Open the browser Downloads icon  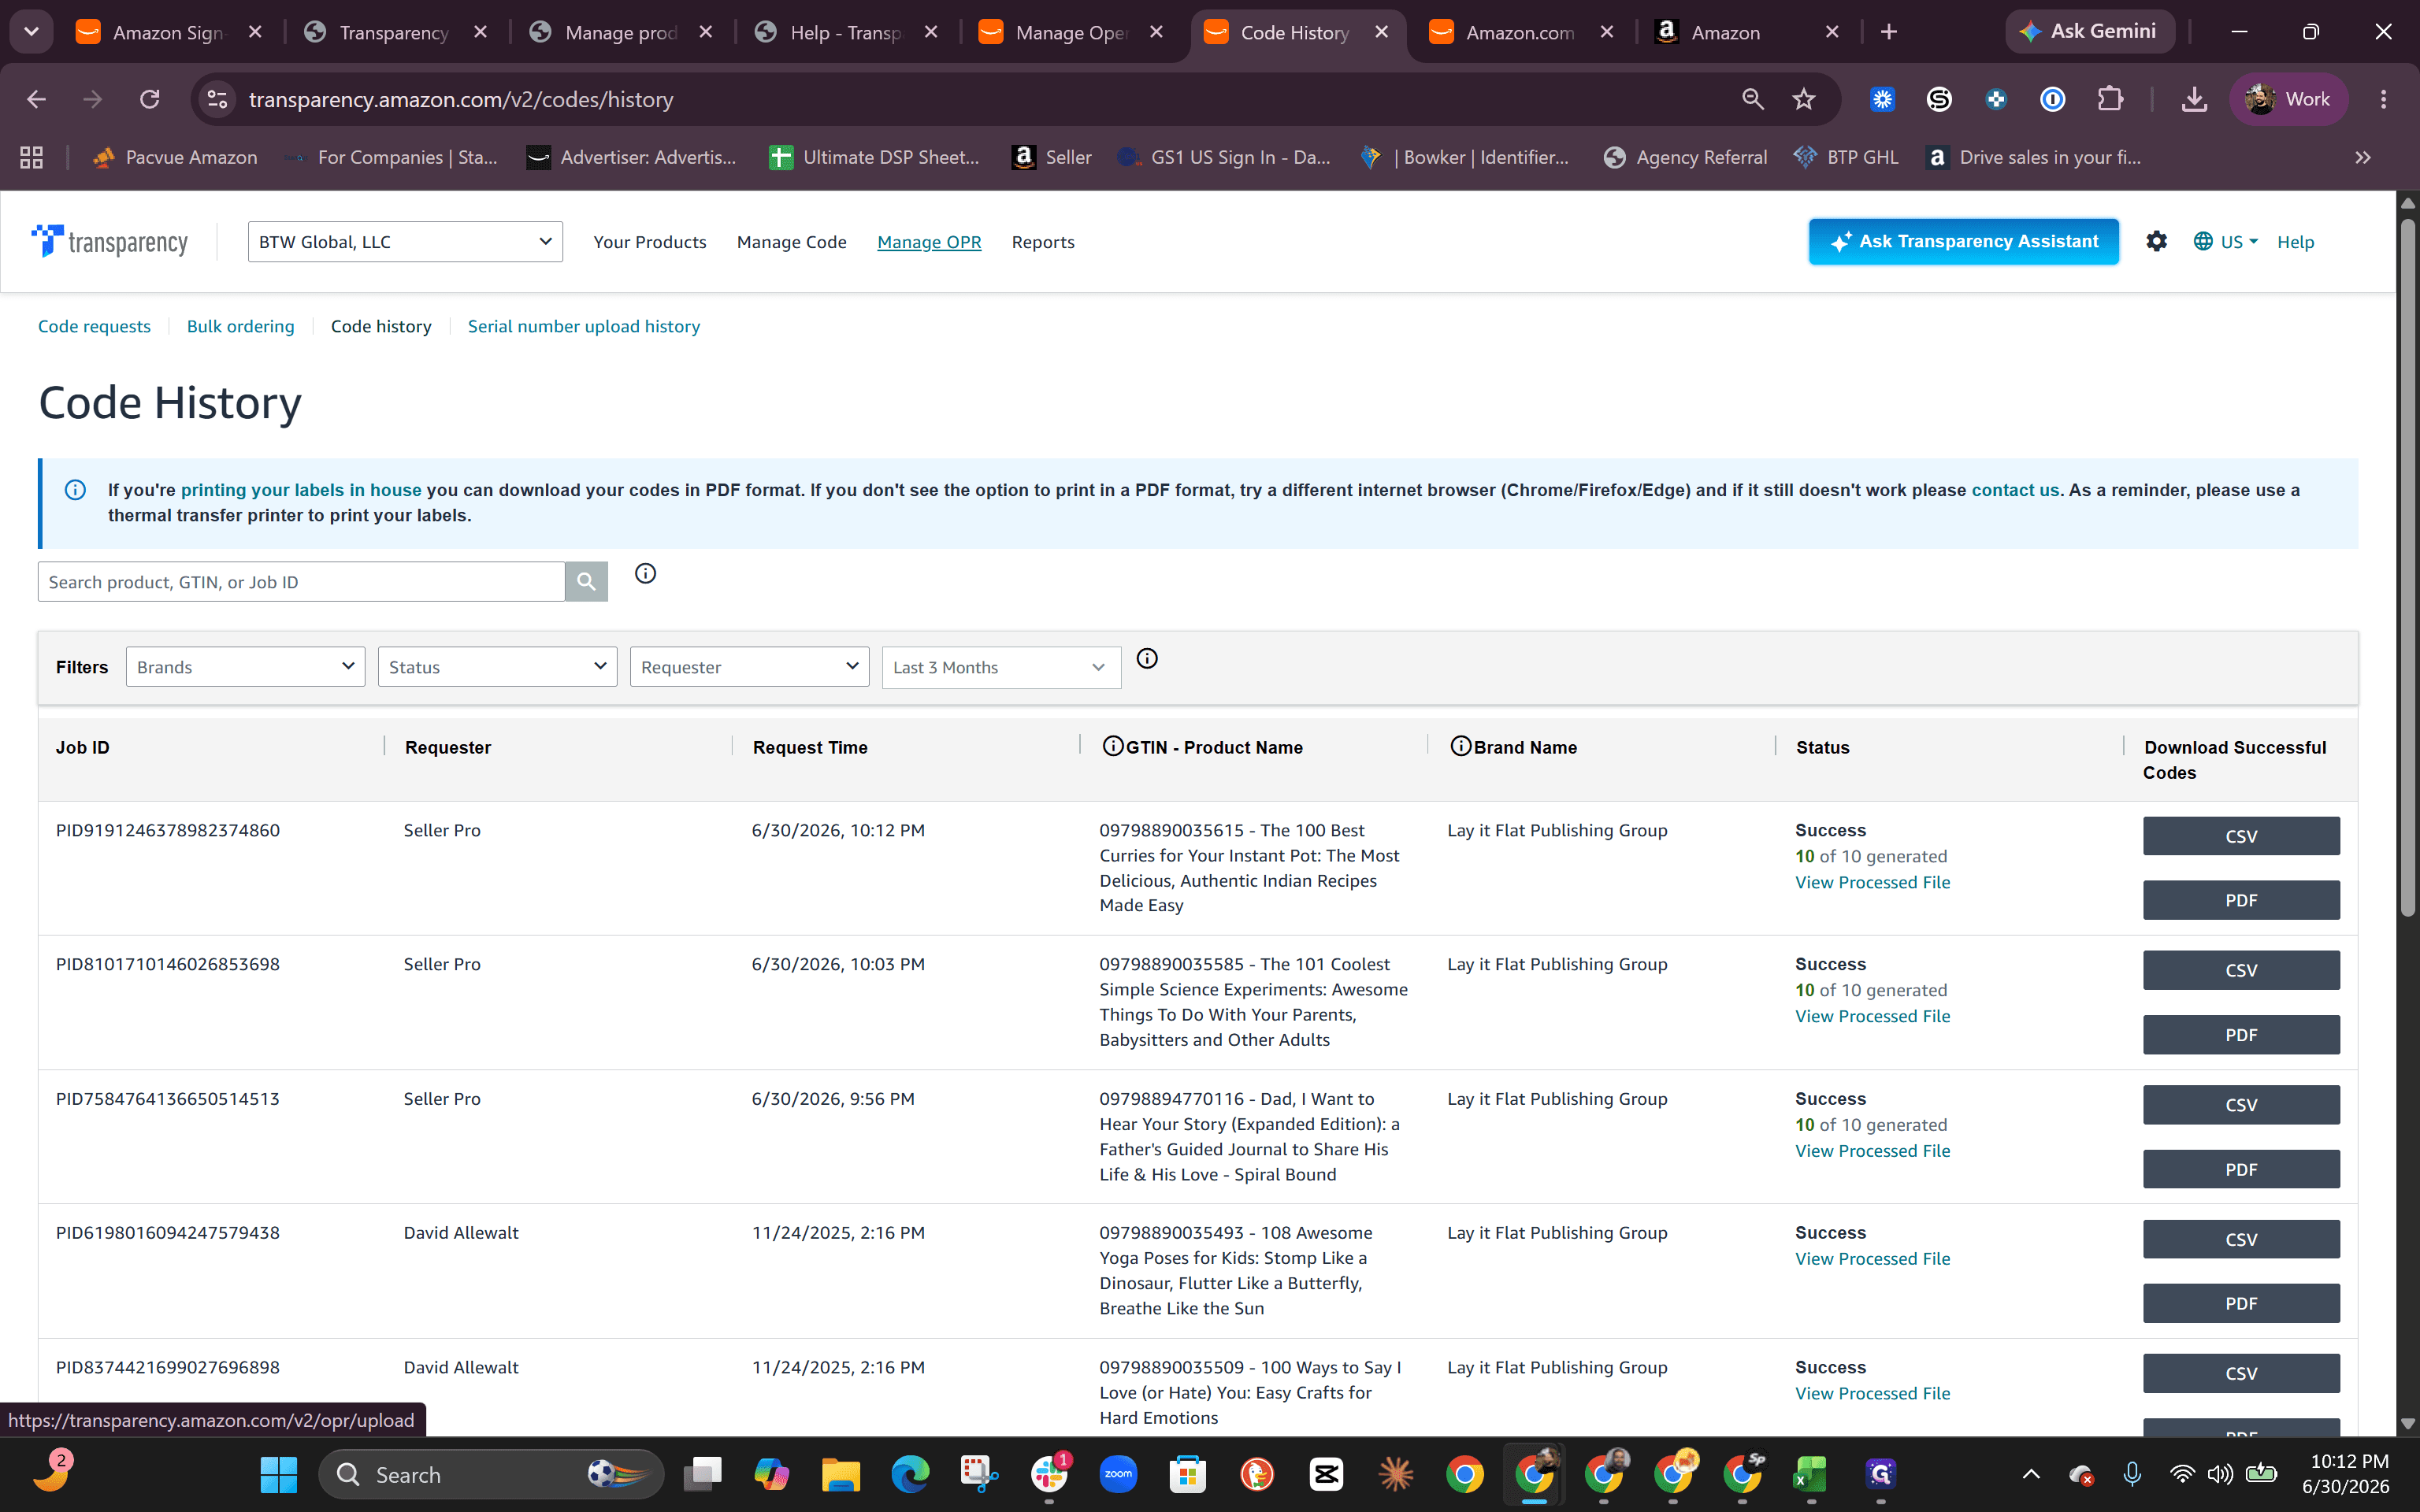click(x=2194, y=99)
